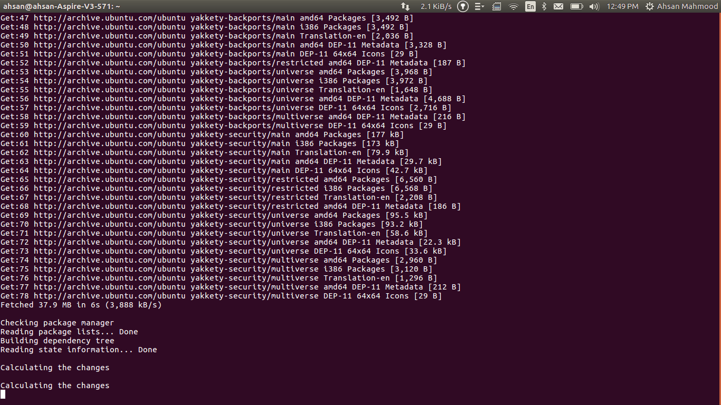Open the Bluetooth indicator menu
The width and height of the screenshot is (721, 405).
(x=544, y=6)
